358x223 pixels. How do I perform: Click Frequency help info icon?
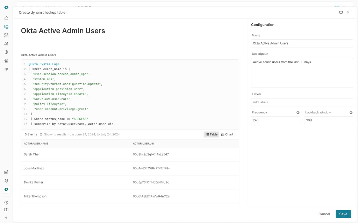pyautogui.click(x=298, y=112)
